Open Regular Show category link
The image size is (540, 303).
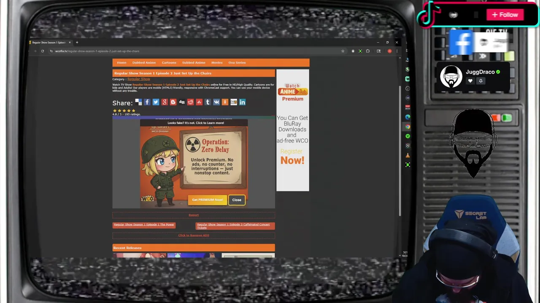pyautogui.click(x=138, y=79)
